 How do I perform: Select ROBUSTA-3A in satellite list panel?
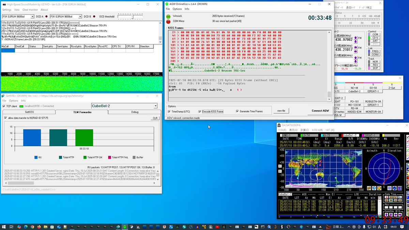click(x=373, y=102)
